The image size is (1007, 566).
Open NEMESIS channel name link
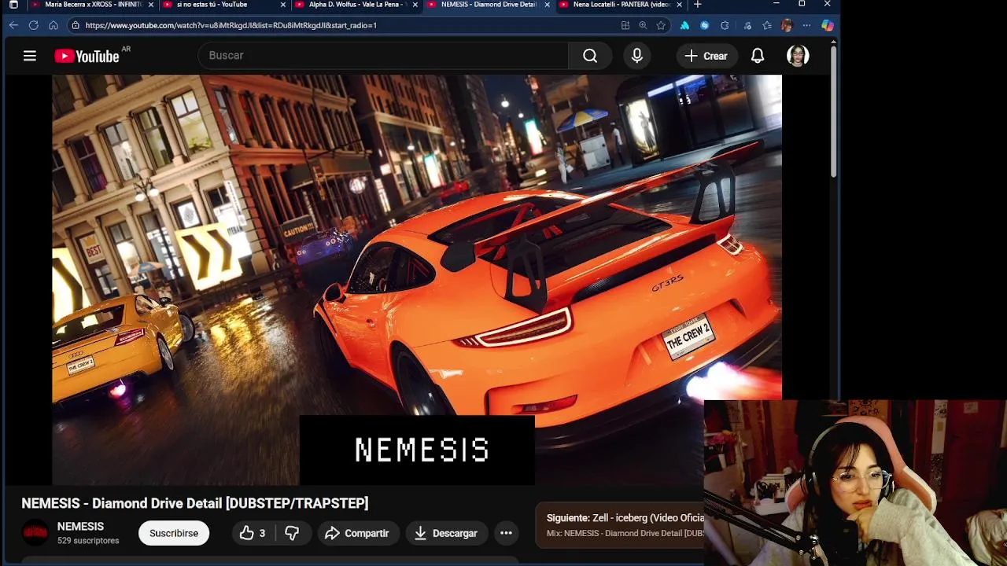tap(80, 527)
